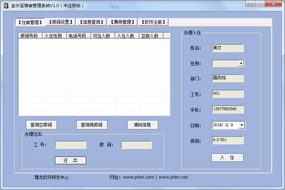This screenshot has width=285, height=190.
Task: Click the app icon in title bar
Action: click(x=6, y=5)
